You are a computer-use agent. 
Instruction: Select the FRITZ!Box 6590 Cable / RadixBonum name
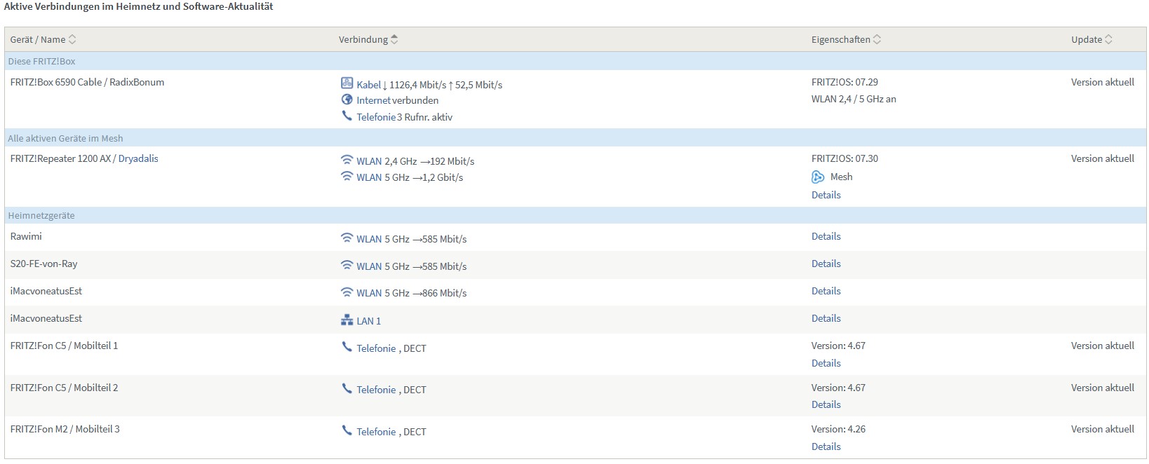pyautogui.click(x=87, y=82)
